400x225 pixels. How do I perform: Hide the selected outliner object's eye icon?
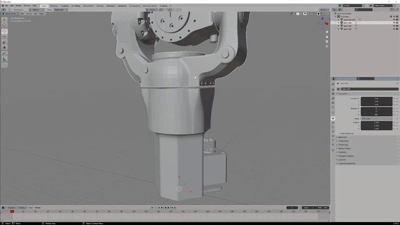pyautogui.click(x=394, y=22)
